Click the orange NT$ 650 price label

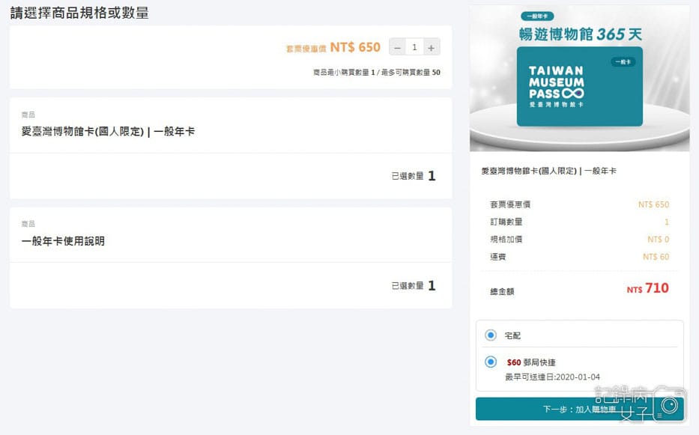pyautogui.click(x=355, y=47)
